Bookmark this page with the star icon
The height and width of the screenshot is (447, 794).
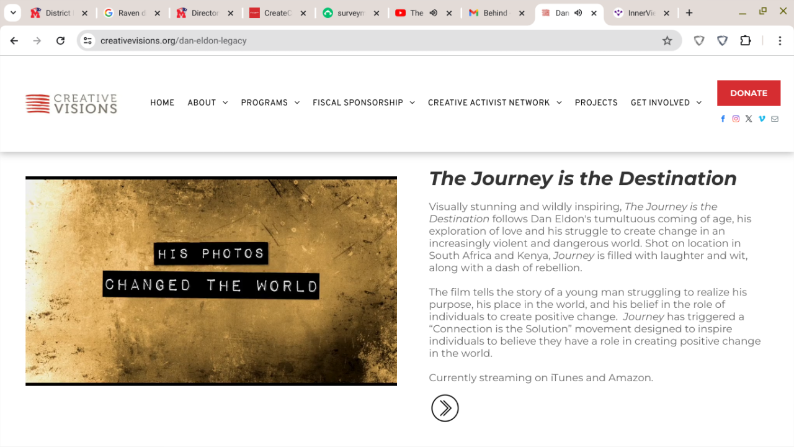click(667, 40)
